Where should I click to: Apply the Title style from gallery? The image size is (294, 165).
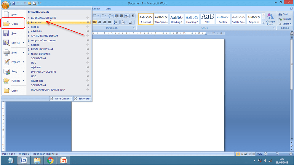pos(207,19)
